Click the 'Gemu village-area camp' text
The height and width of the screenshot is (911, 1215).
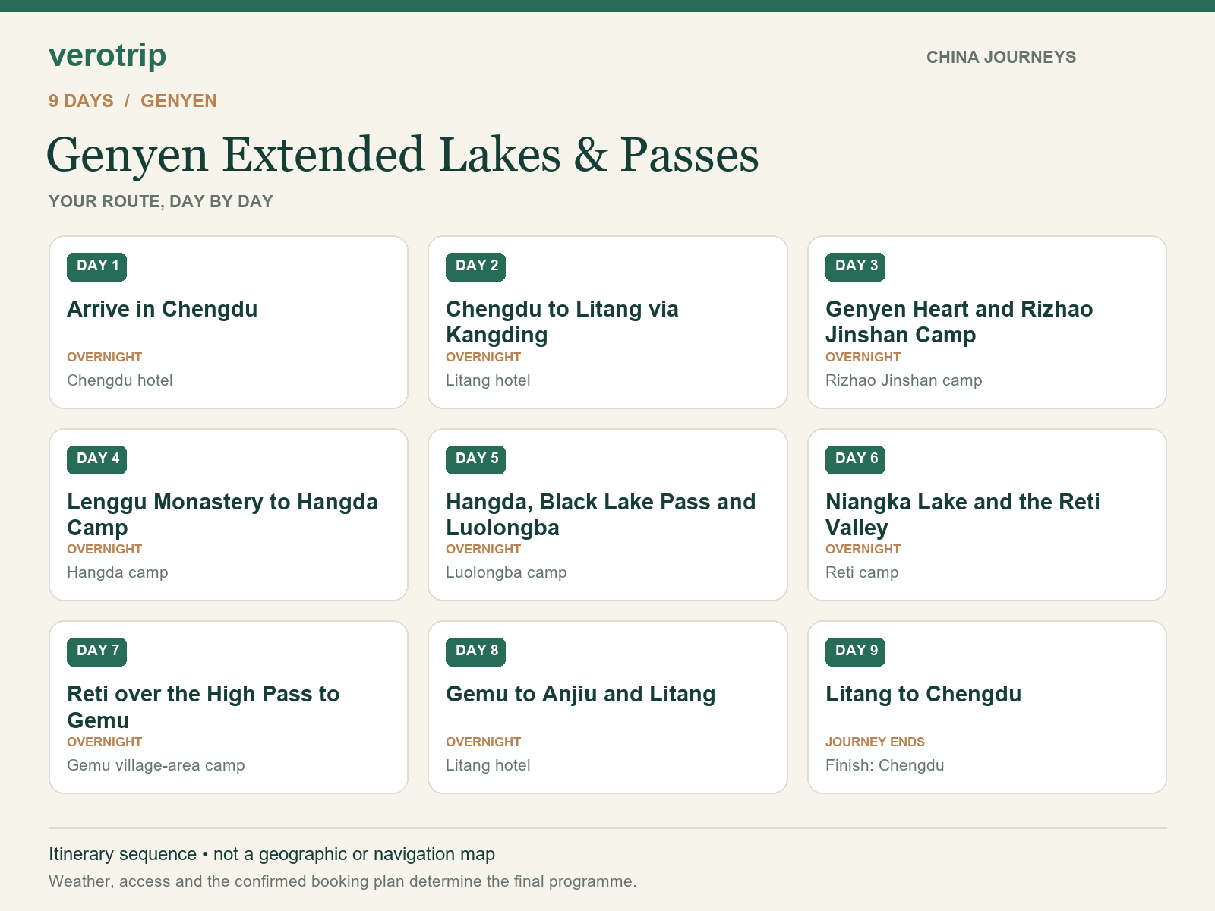(x=156, y=765)
